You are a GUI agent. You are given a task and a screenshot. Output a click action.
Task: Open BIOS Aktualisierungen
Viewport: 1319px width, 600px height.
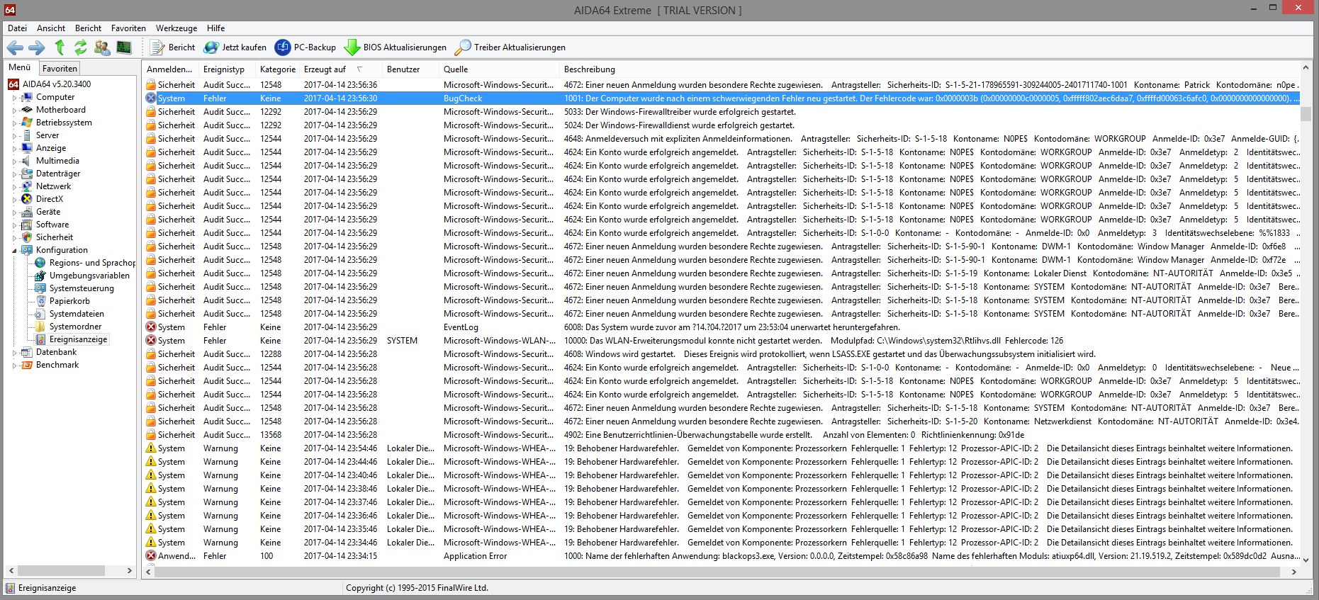[395, 47]
